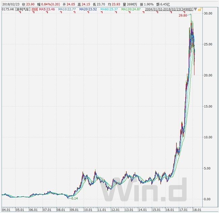Screen dimensions: 219x213
Task: Click the turnover value 额 6.45亿
Action: [x=163, y=4]
